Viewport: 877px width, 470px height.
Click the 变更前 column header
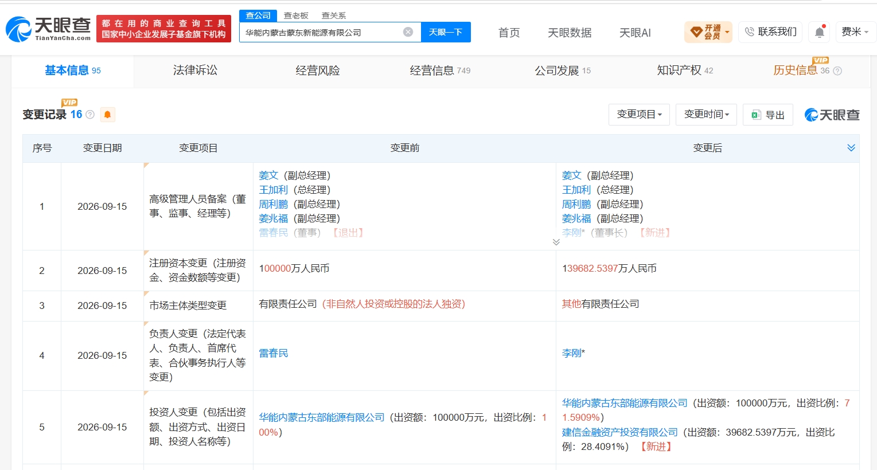(x=405, y=148)
